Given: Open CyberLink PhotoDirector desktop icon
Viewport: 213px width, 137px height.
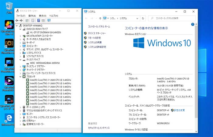Looking at the screenshot, I should pyautogui.click(x=9, y=46).
